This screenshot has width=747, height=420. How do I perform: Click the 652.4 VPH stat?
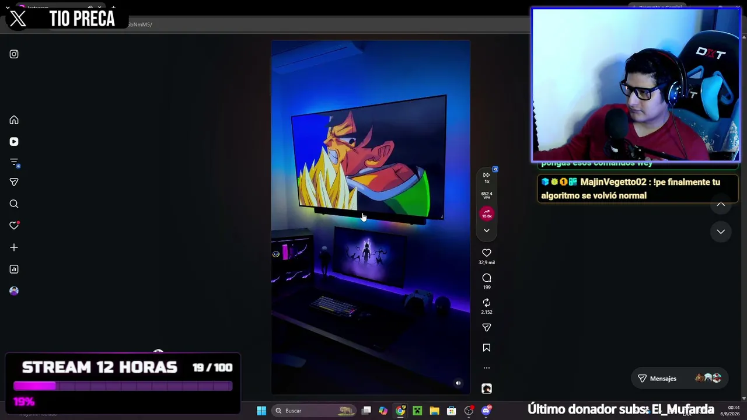coord(487,195)
